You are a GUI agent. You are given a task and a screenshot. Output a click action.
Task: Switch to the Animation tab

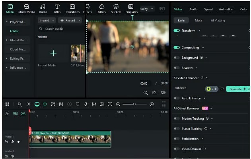226,9
